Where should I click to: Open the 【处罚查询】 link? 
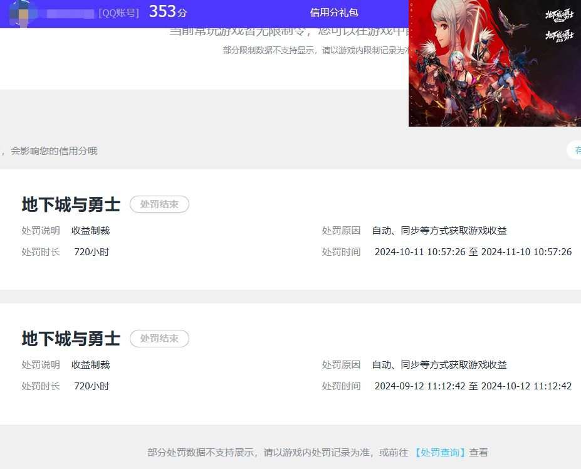point(439,452)
